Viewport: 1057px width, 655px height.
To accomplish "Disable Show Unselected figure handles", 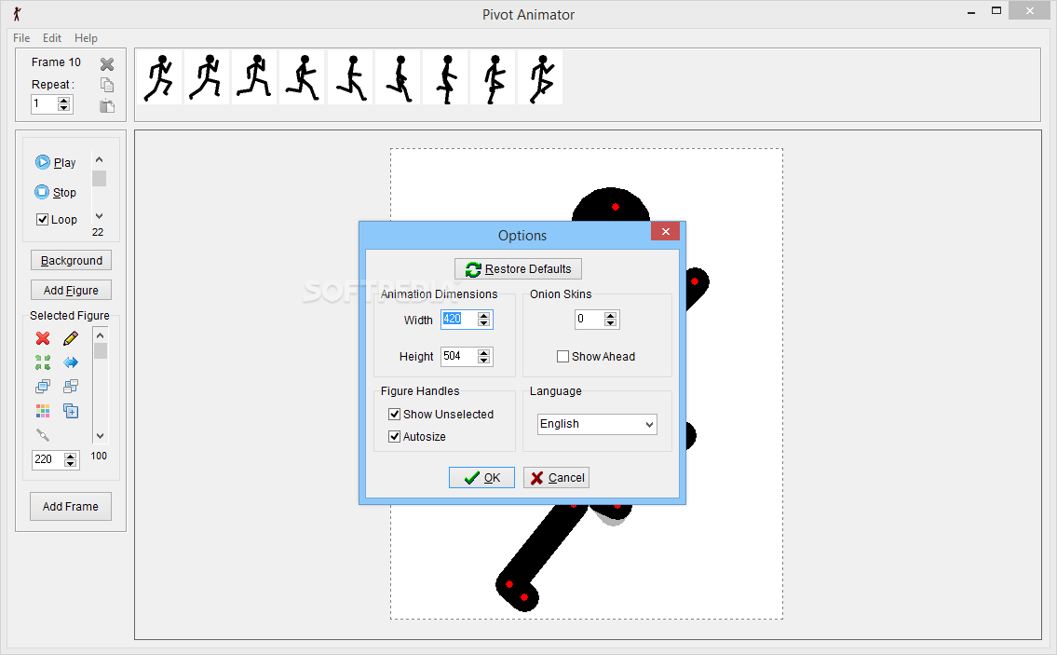I will tap(395, 414).
